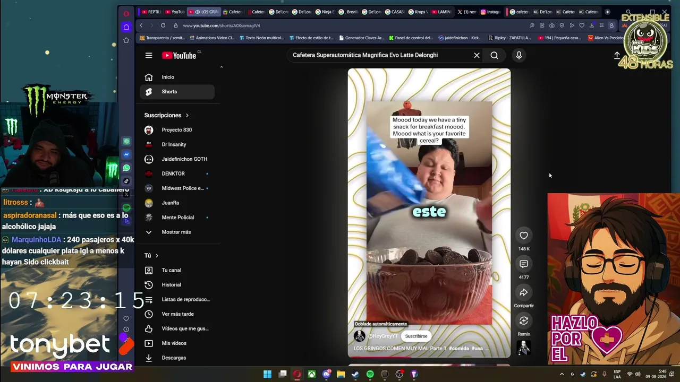Start voice search with the microphone
The image size is (680, 382).
(519, 55)
